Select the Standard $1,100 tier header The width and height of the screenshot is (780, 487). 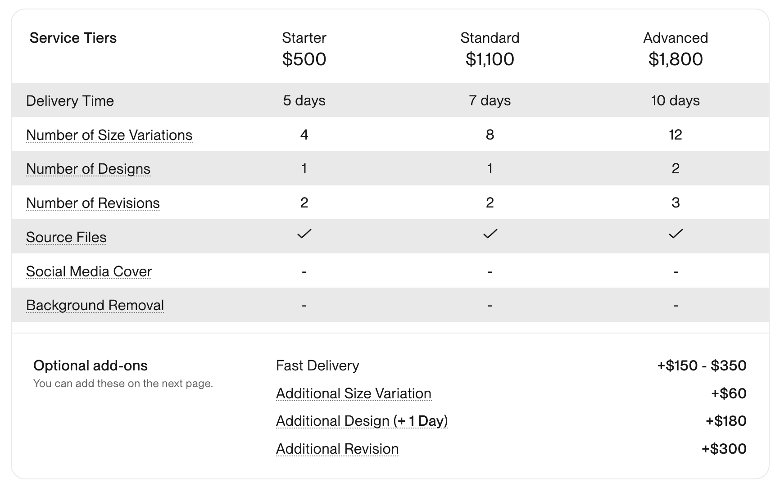(x=490, y=49)
